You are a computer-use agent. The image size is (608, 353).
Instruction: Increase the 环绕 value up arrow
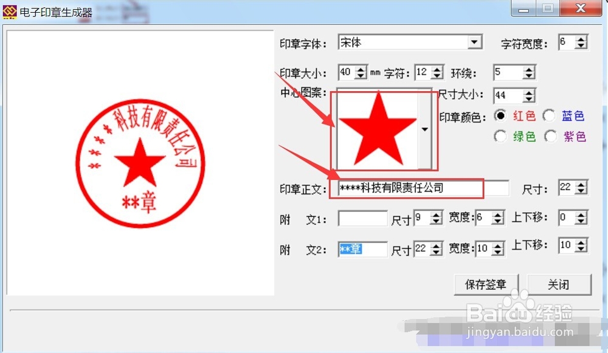point(529,69)
